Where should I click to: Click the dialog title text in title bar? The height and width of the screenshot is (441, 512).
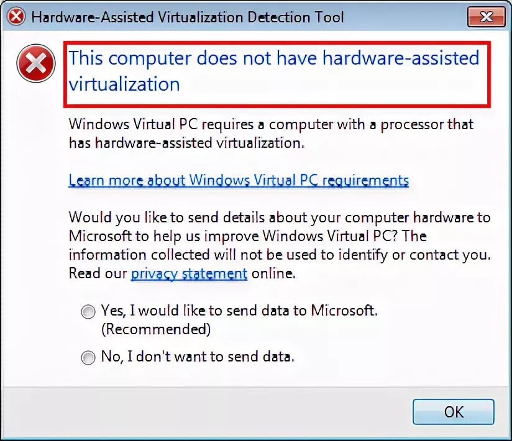point(188,17)
